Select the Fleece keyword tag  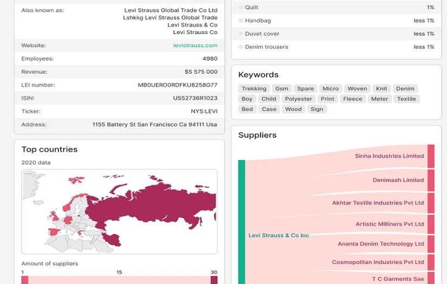[x=353, y=99]
